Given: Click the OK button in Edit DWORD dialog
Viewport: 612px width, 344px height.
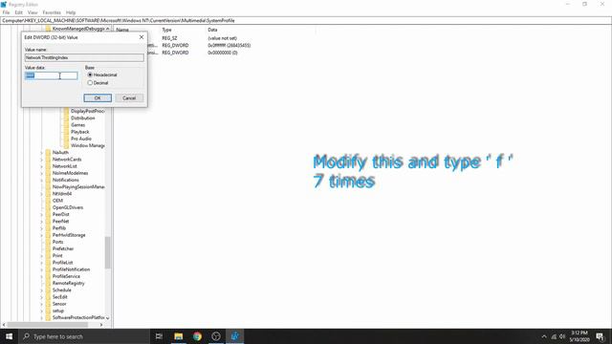Looking at the screenshot, I should point(98,97).
